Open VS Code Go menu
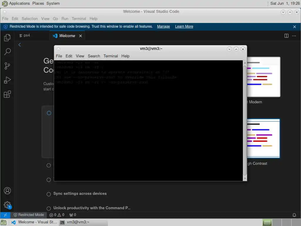 click(x=55, y=19)
